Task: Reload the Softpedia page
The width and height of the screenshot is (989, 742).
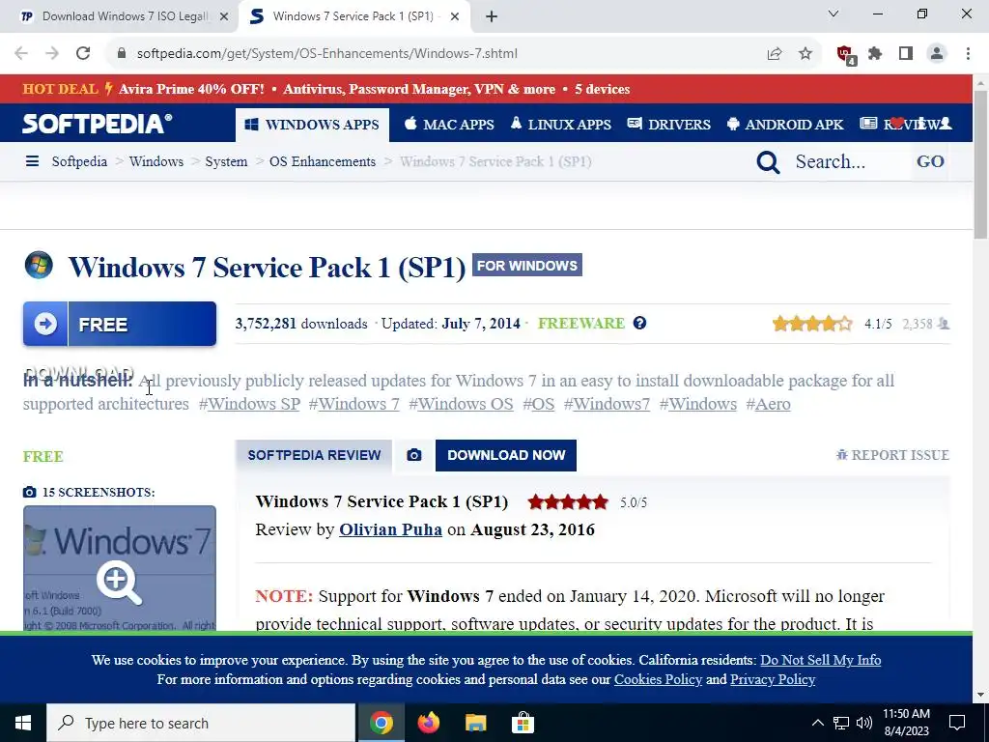Action: (x=83, y=54)
